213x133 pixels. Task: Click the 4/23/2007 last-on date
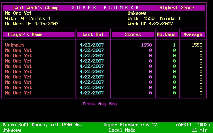[x=92, y=45]
